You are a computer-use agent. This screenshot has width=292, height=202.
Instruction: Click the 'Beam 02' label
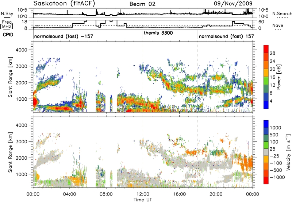click(x=142, y=4)
